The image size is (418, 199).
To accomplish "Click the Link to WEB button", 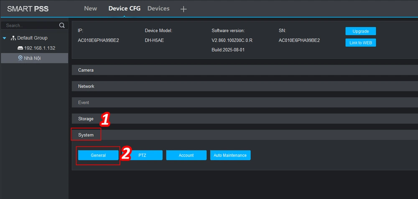I will point(360,43).
